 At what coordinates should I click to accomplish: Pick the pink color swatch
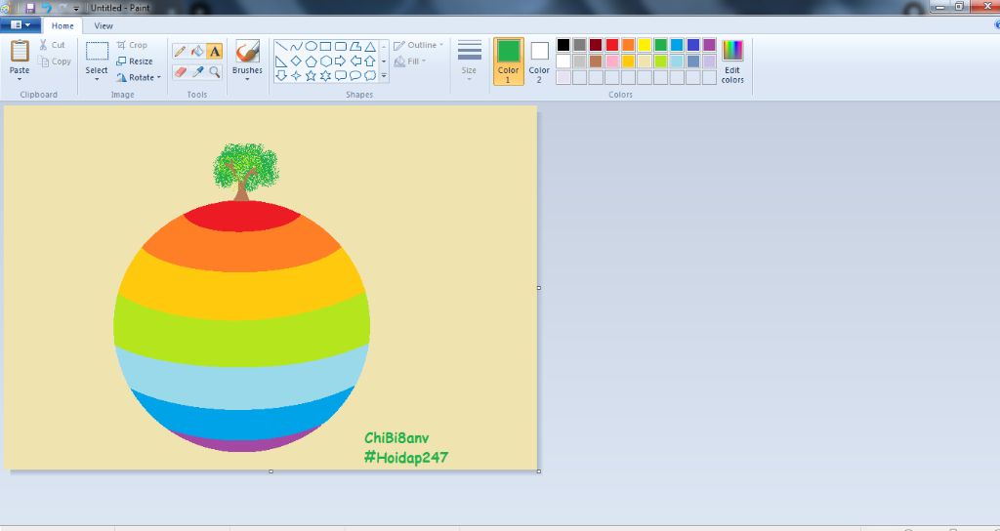[x=612, y=61]
